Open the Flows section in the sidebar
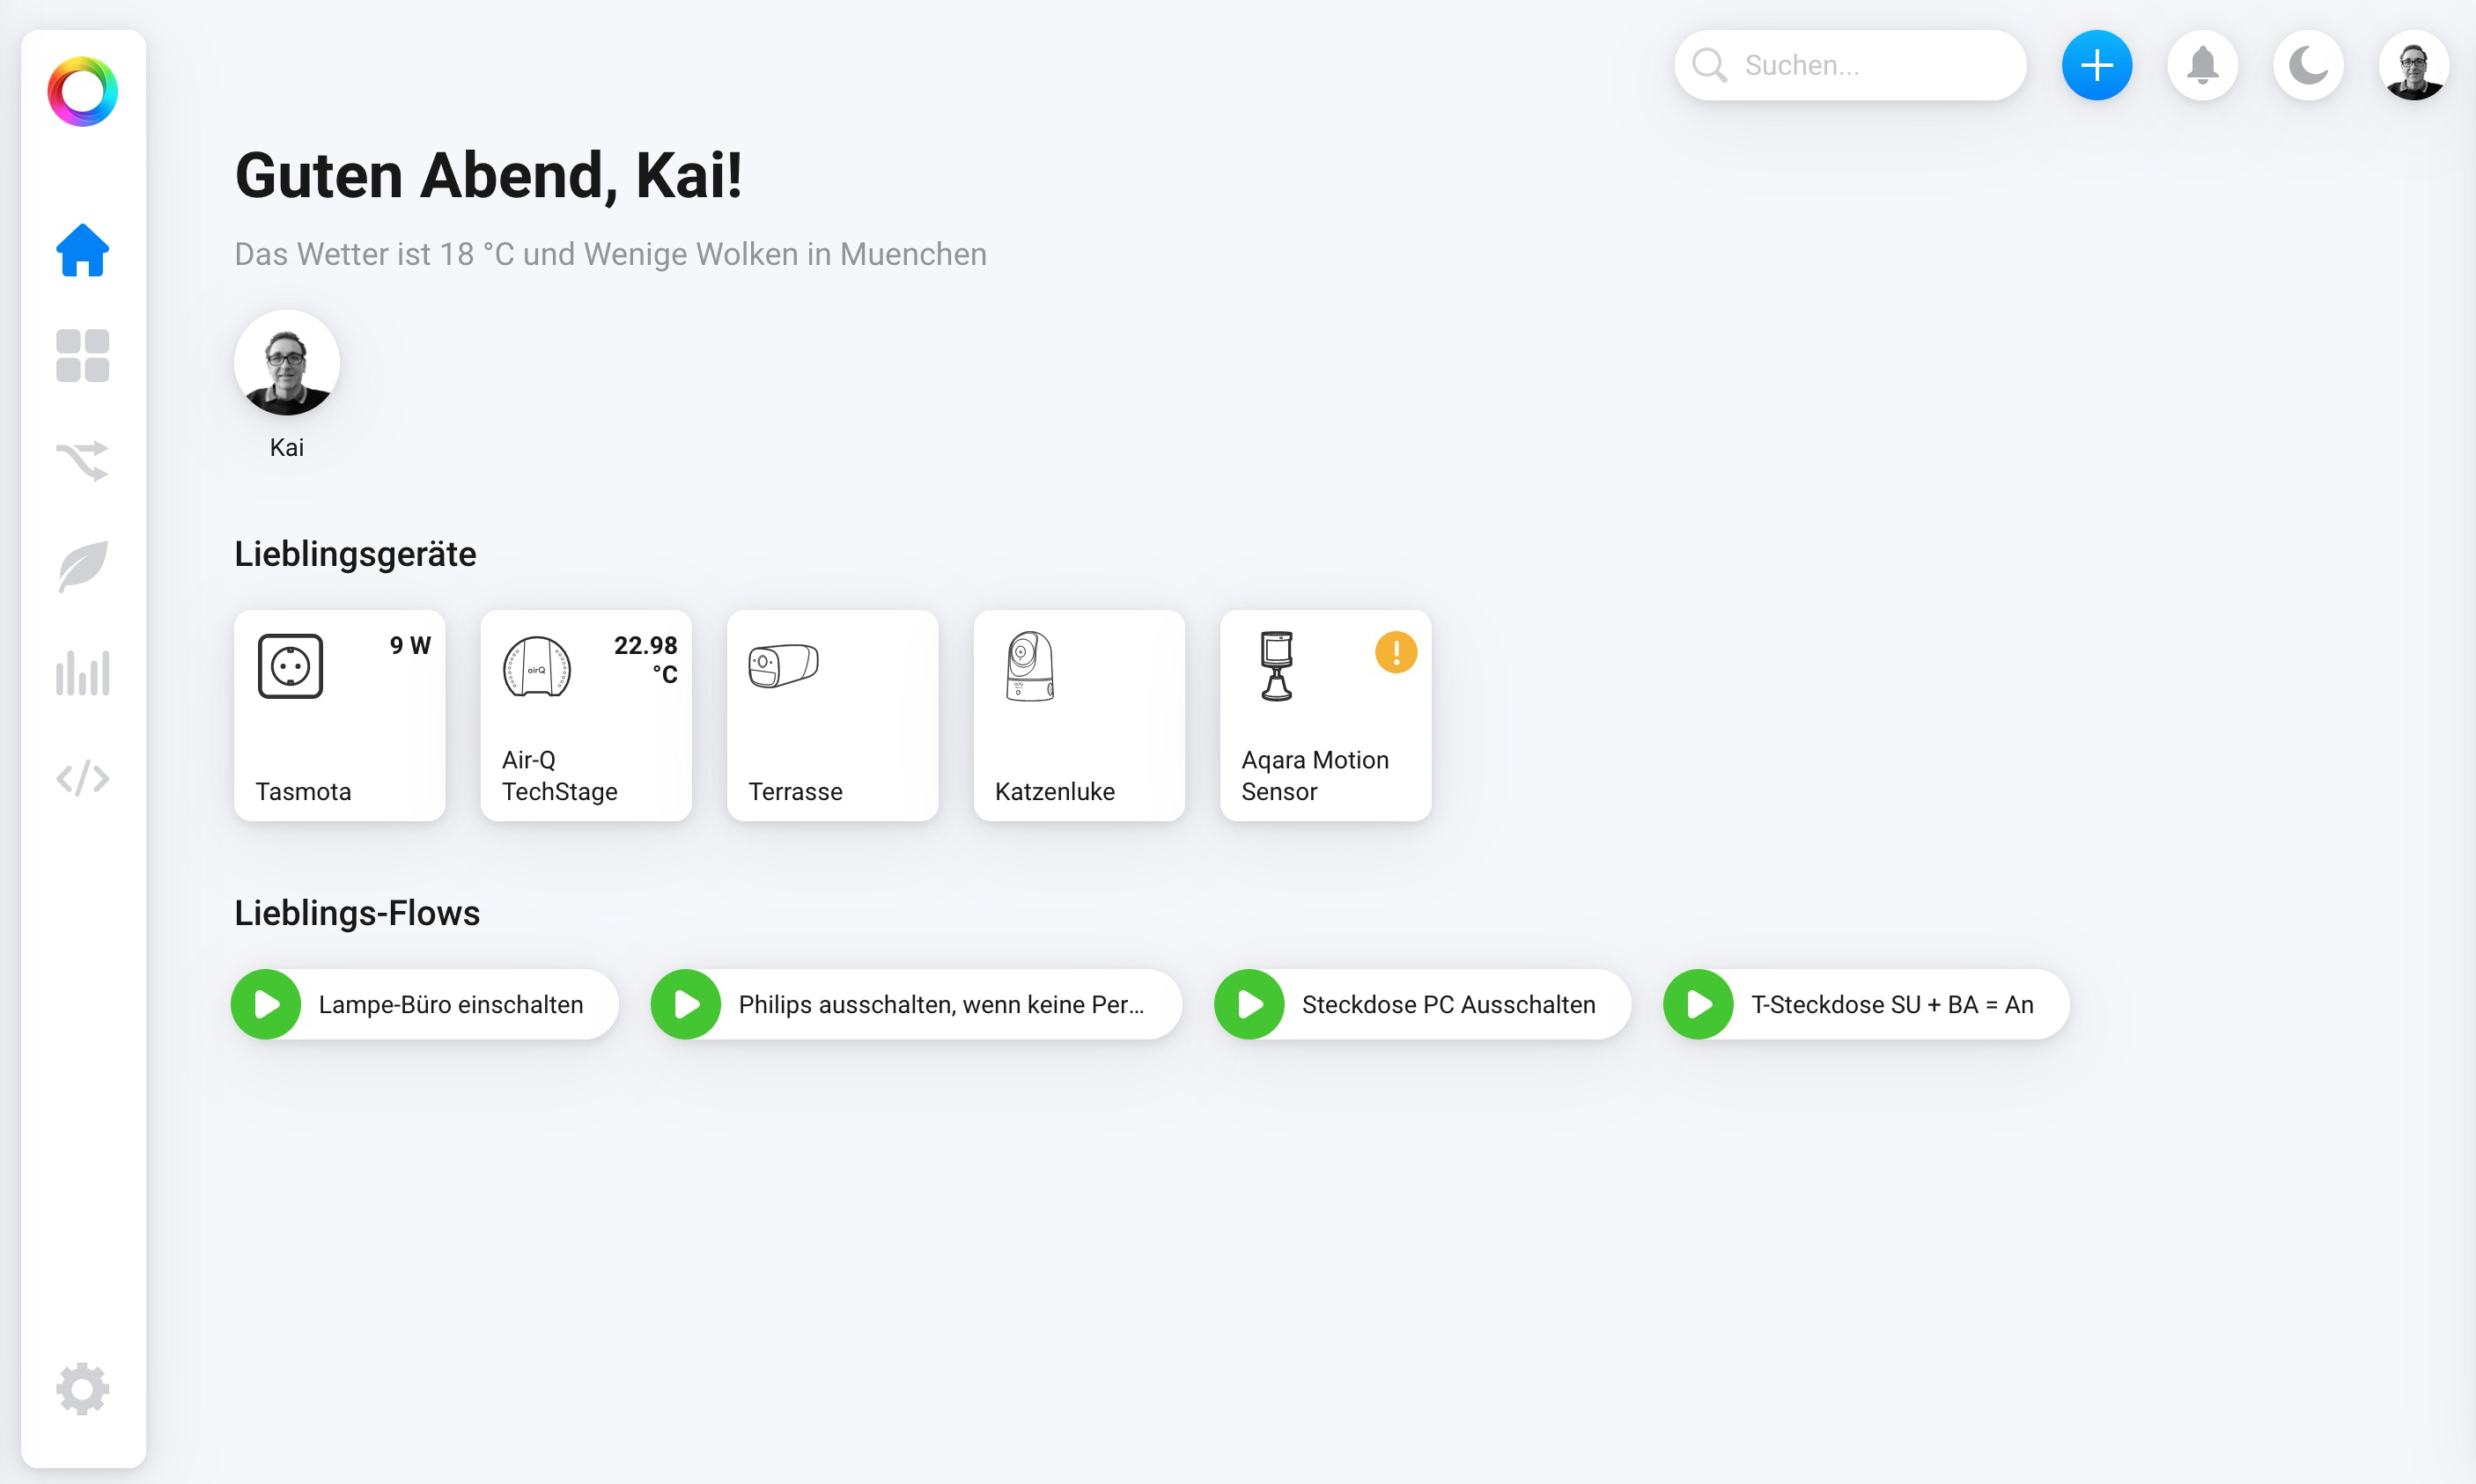2476x1484 pixels. (82, 461)
